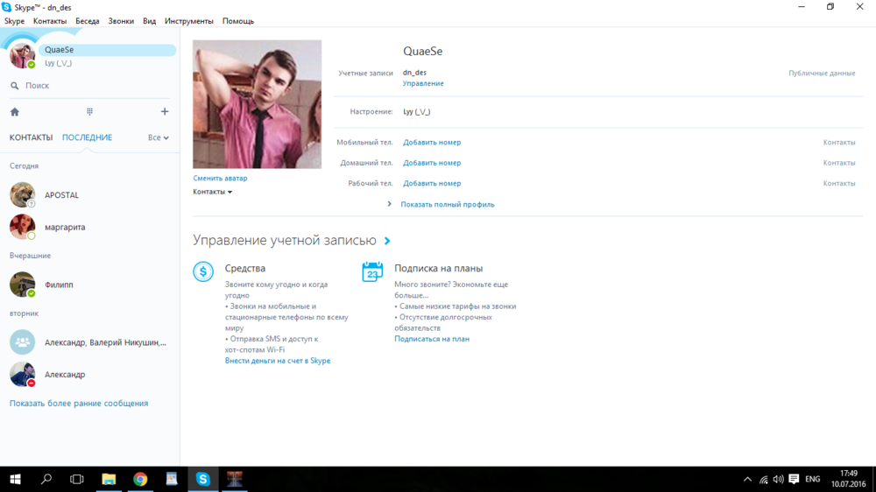
Task: Click the plus icon to add contact
Action: [x=165, y=112]
